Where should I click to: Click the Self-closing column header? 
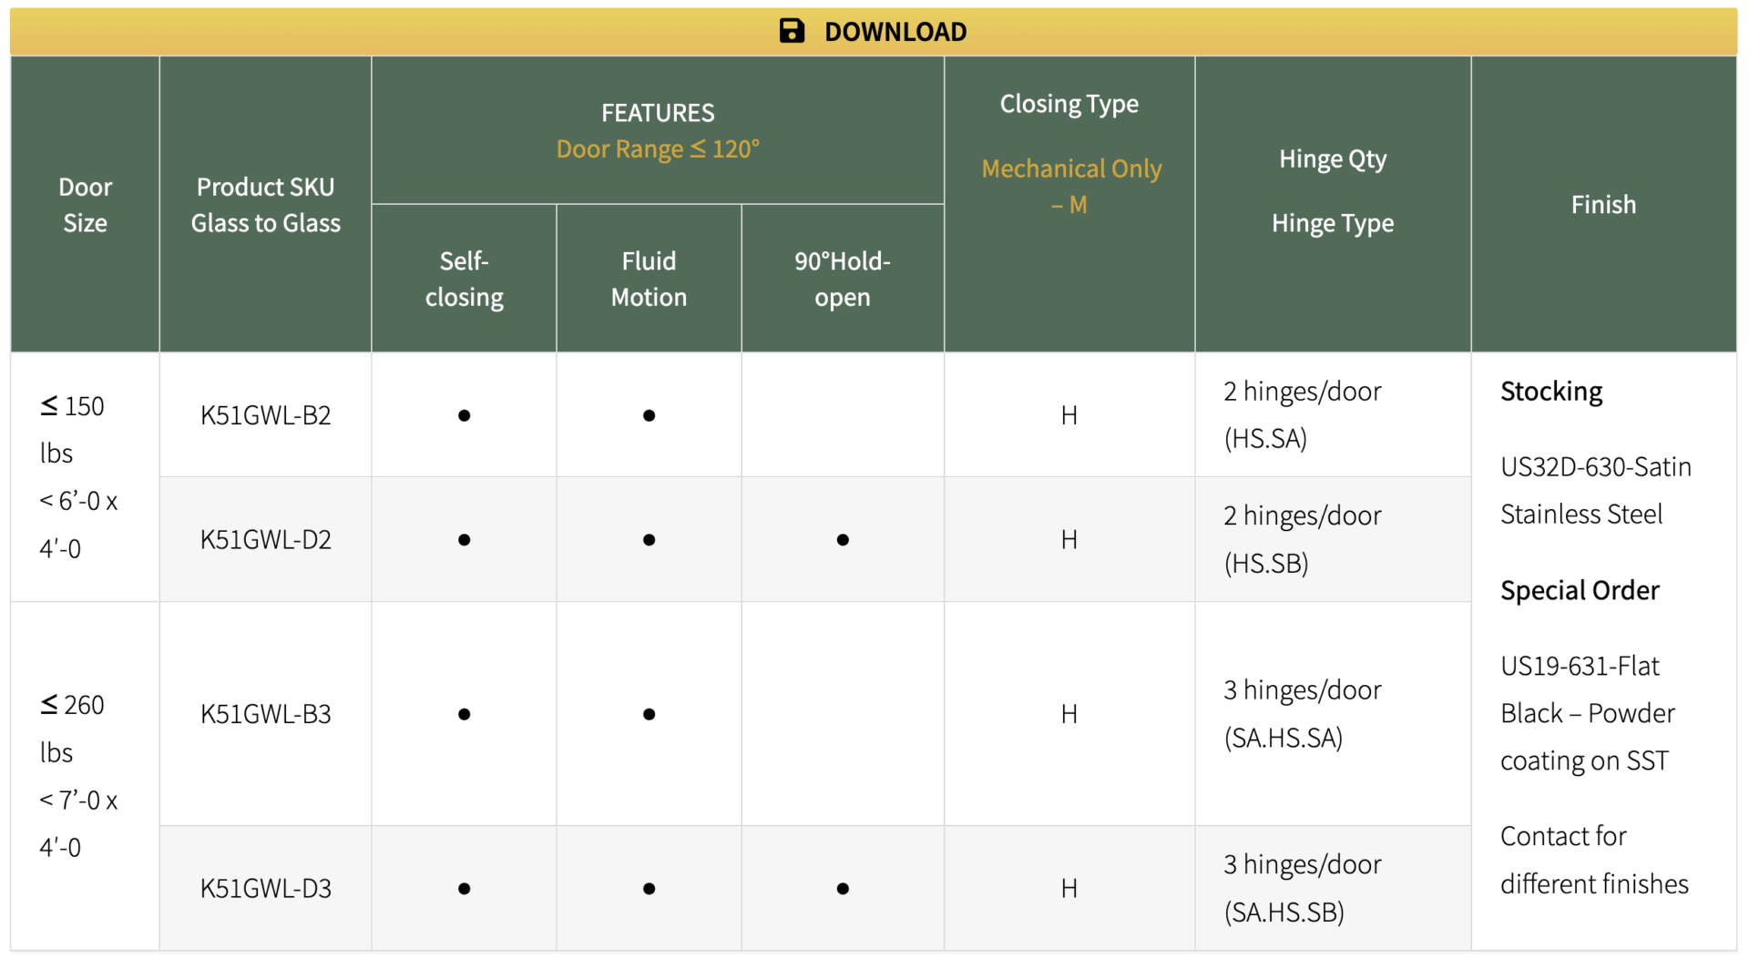pos(464,279)
